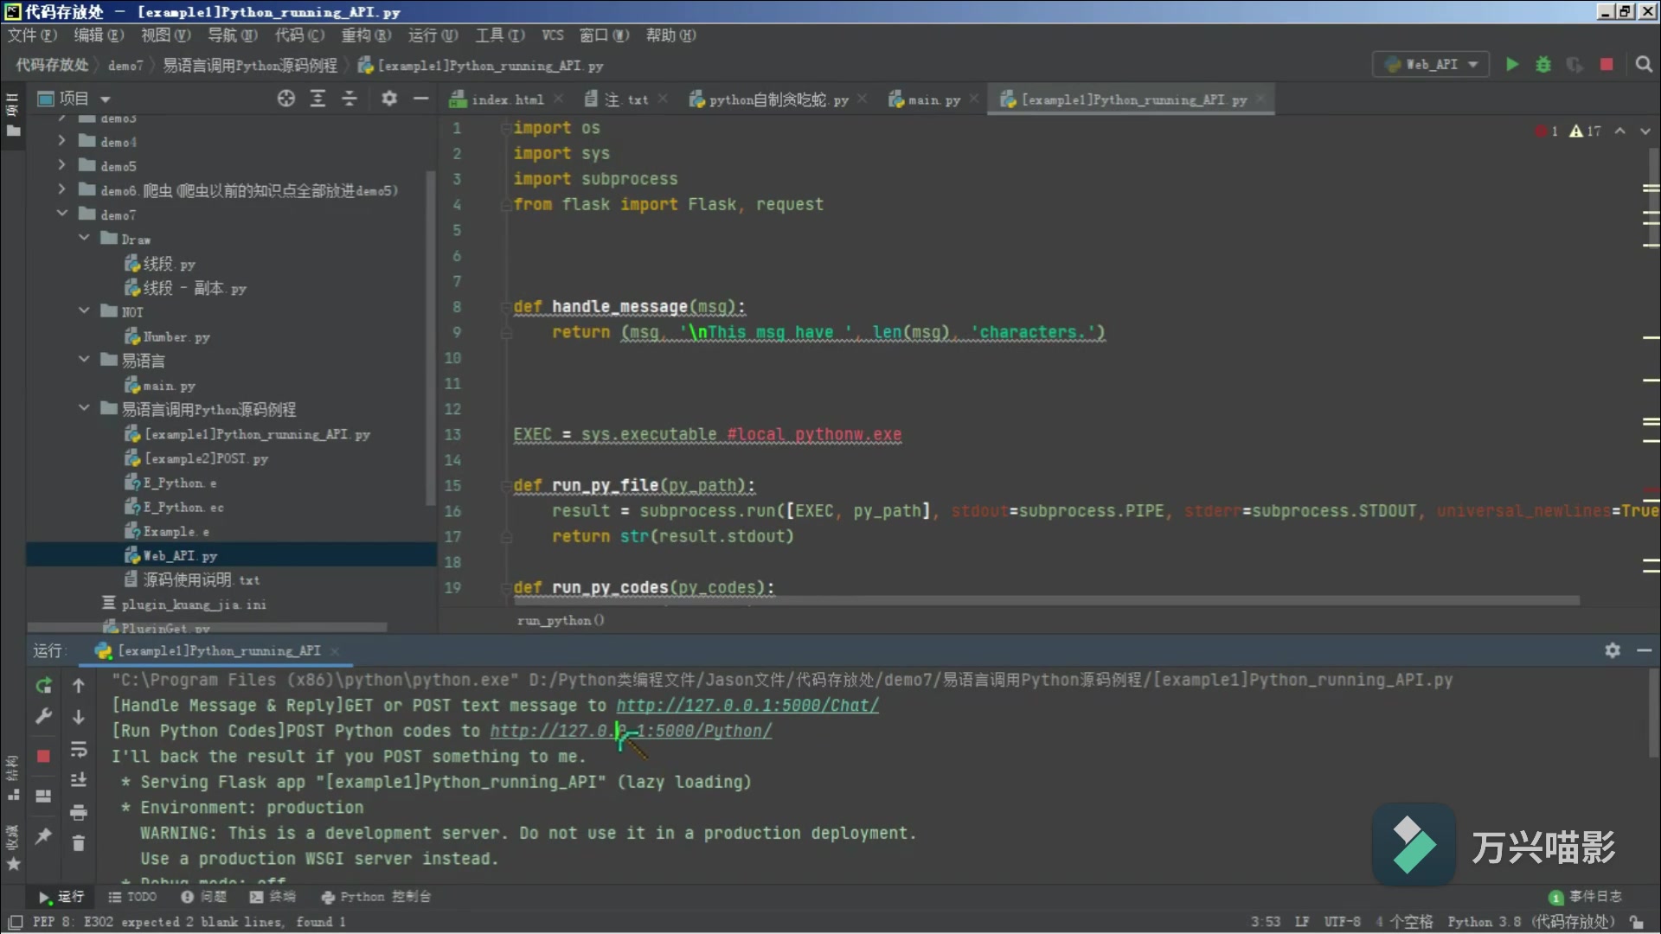
Task: Open the TODO tool window button
Action: pyautogui.click(x=132, y=897)
